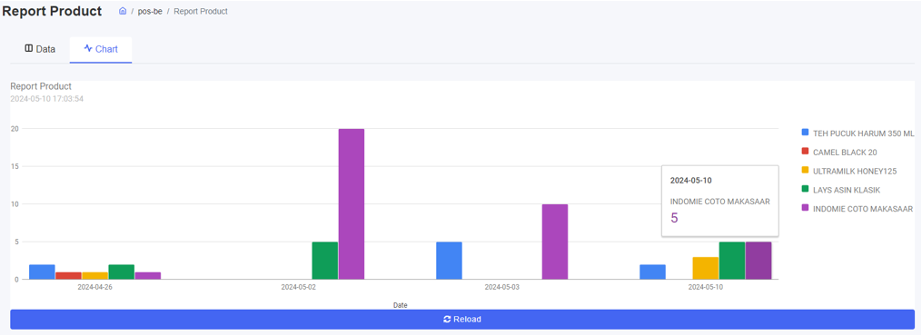The height and width of the screenshot is (336, 922).
Task: Click the 2024-05-03 axis label
Action: (x=501, y=287)
